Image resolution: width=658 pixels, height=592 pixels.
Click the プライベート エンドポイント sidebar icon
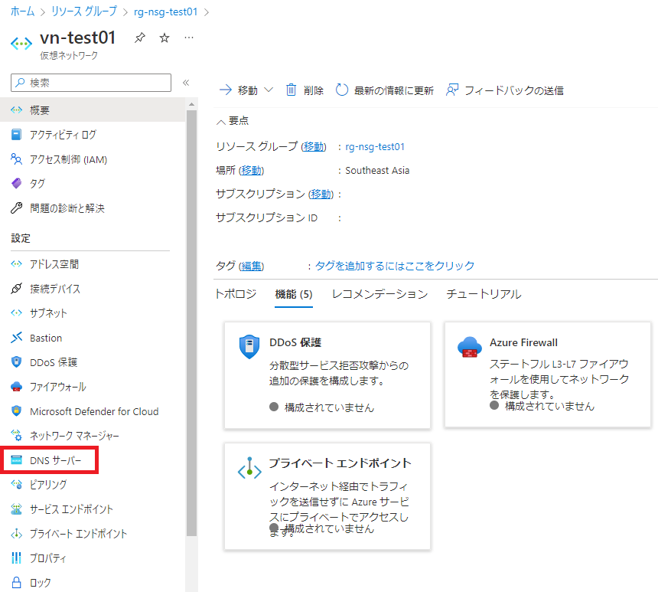coord(16,534)
